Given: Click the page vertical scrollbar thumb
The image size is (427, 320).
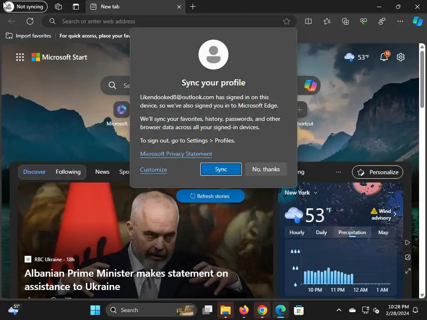Looking at the screenshot, I should click(422, 79).
